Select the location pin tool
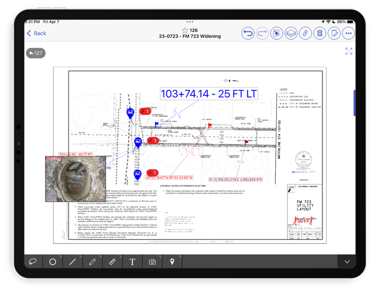Screen dimensions: 375x292 tap(172, 262)
